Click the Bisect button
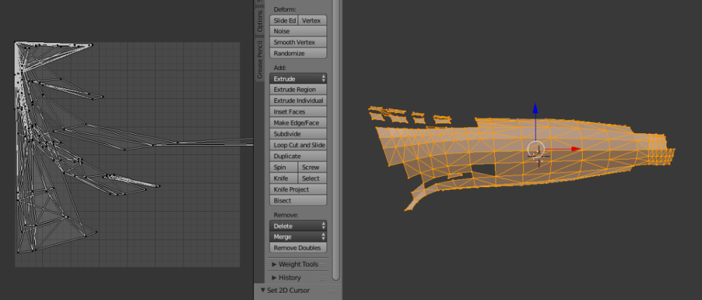Image resolution: width=702 pixels, height=300 pixels. click(x=298, y=200)
